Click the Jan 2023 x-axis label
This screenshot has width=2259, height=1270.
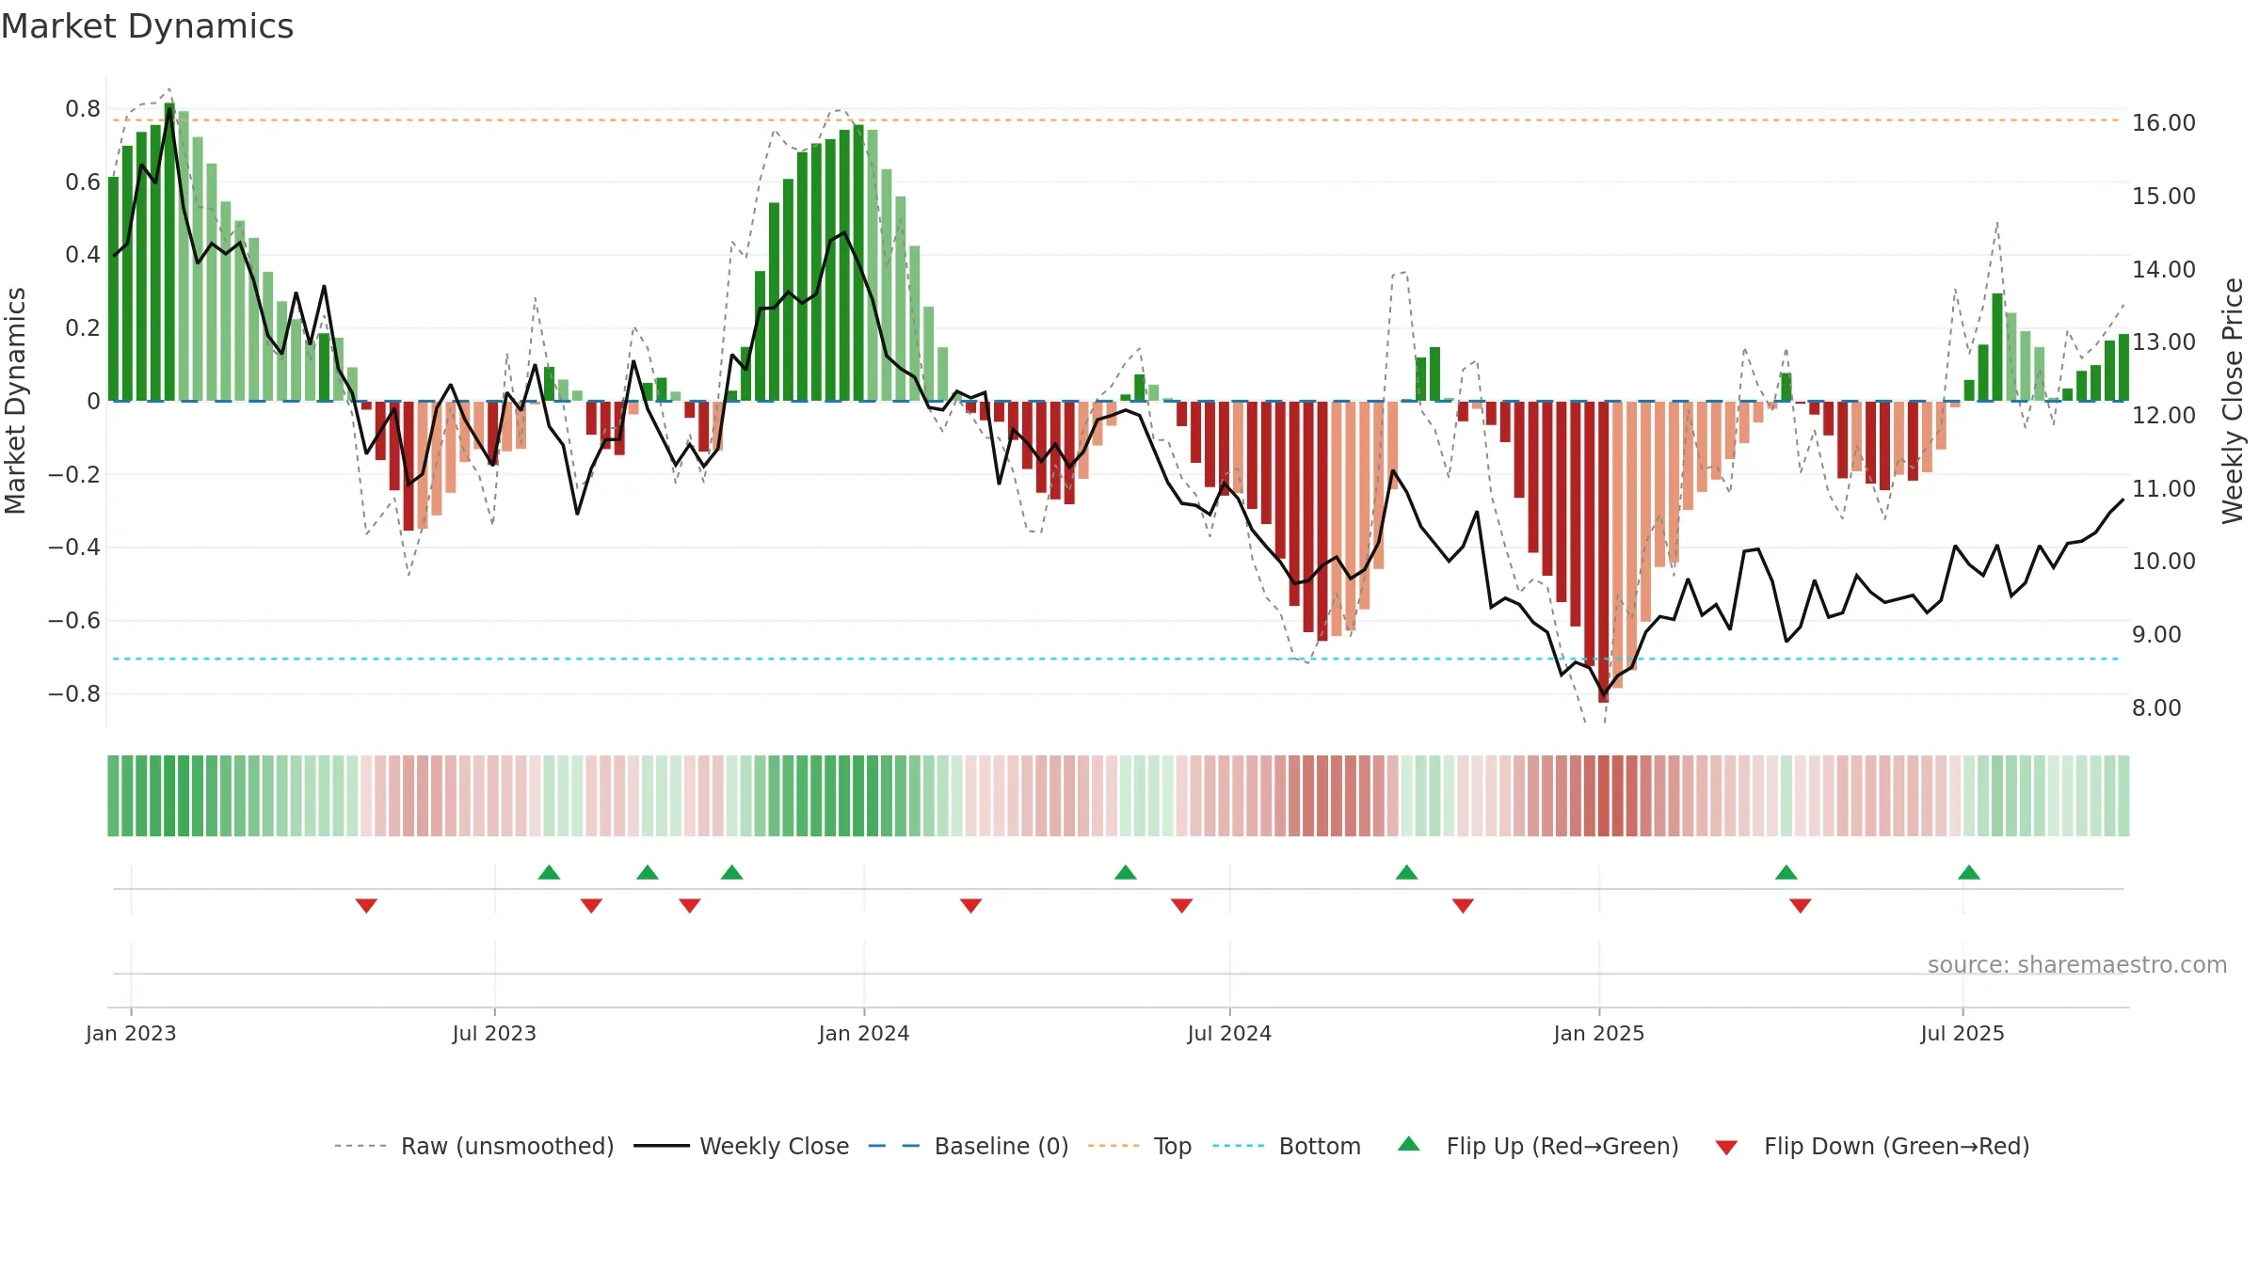[131, 1033]
